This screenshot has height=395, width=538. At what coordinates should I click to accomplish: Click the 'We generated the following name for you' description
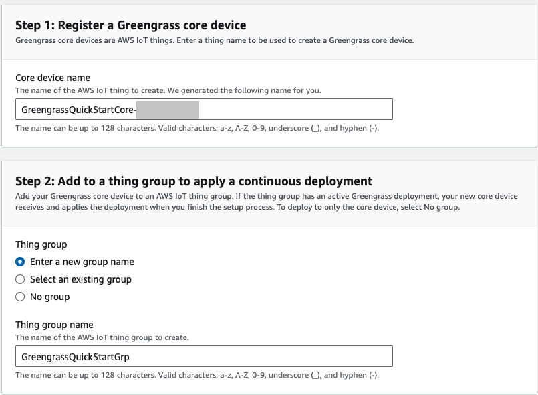coord(168,90)
